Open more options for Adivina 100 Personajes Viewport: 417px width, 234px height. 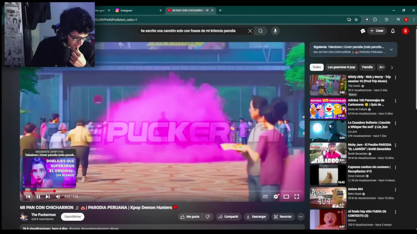pos(395,101)
